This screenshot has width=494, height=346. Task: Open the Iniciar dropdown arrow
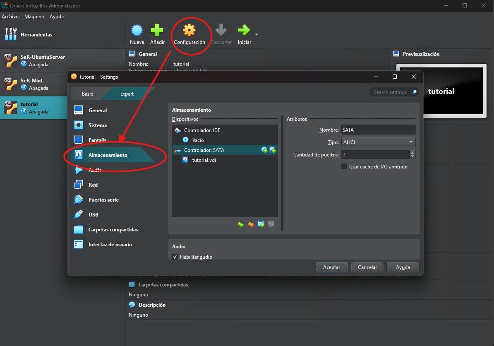tap(257, 34)
